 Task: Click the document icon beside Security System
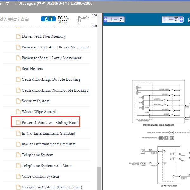pos(18,101)
